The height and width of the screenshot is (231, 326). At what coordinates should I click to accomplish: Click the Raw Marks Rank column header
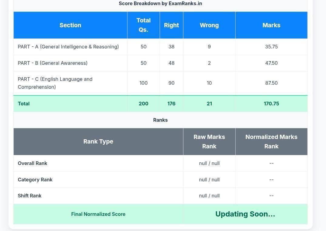click(209, 142)
